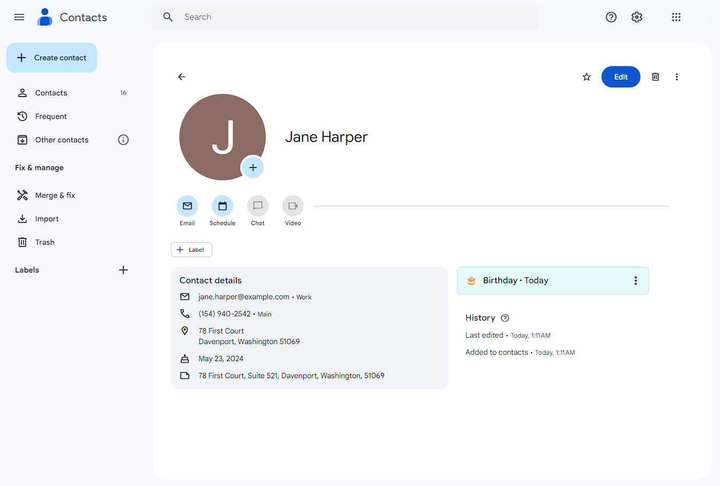Click the Added to contacts entry

tap(520, 352)
